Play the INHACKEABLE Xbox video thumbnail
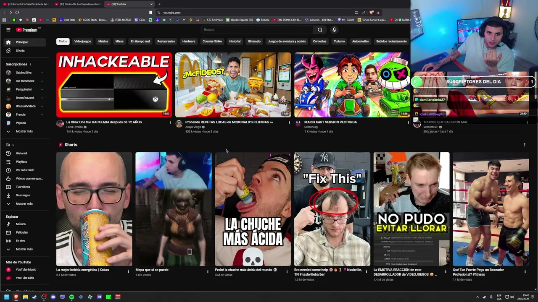The image size is (538, 302). [114, 85]
